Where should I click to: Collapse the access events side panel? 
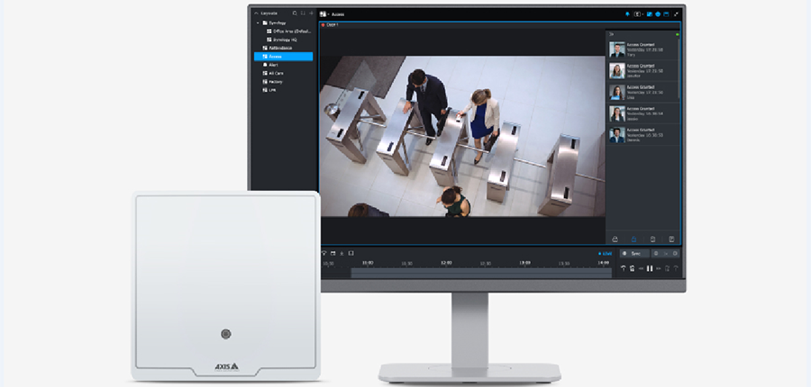[610, 34]
